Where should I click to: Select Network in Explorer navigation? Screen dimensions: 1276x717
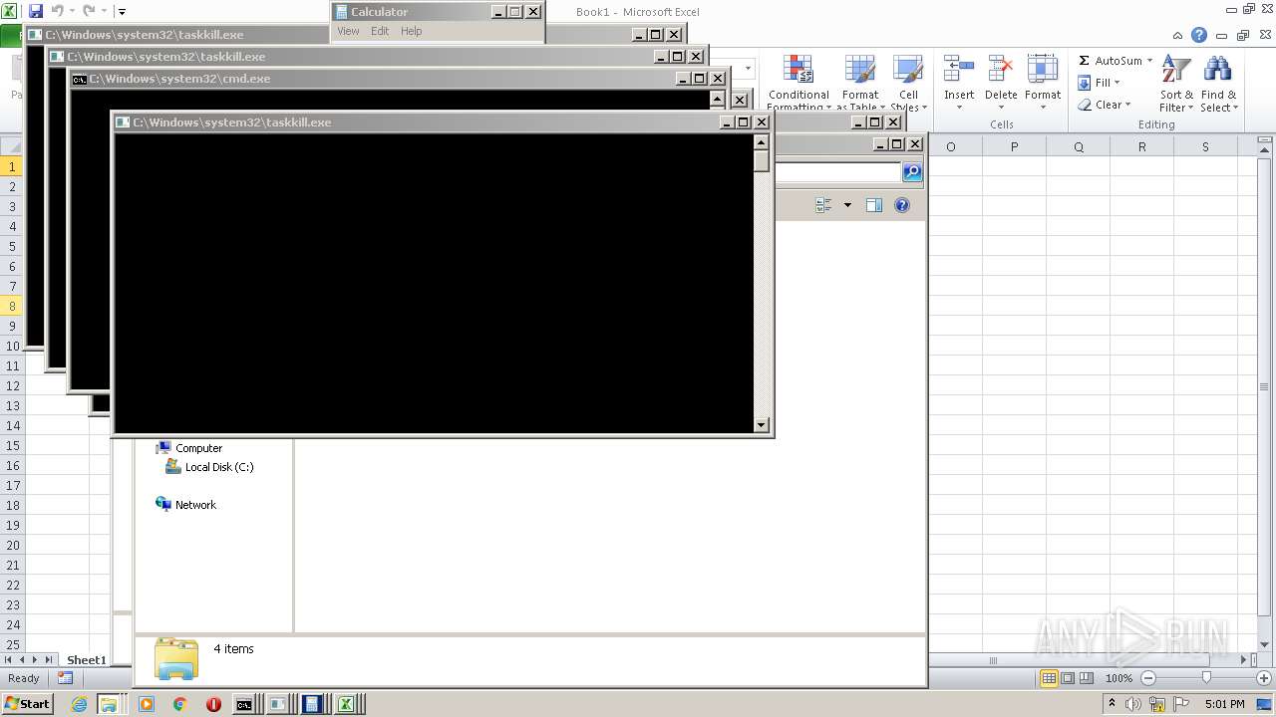click(195, 505)
